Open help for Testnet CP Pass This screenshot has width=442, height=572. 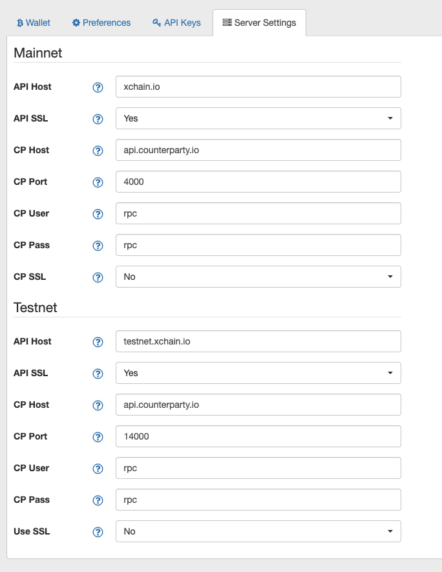(98, 500)
